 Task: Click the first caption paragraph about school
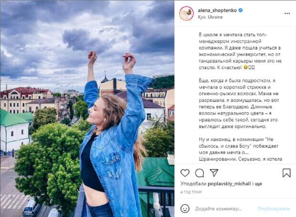[240, 51]
